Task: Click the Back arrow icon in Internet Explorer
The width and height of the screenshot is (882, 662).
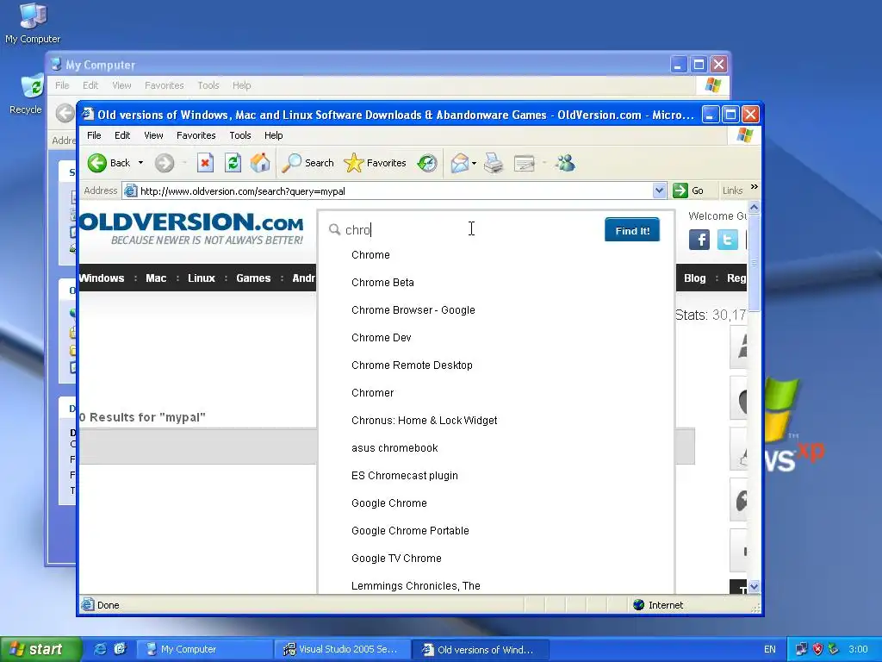Action: tap(96, 163)
